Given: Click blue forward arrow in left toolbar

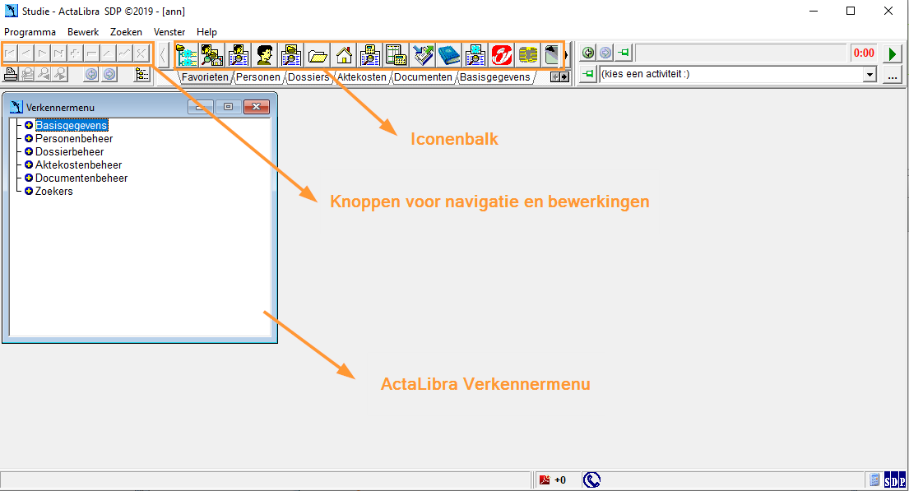Looking at the screenshot, I should [109, 74].
